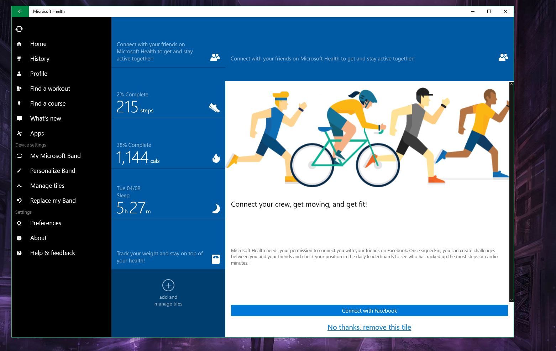
Task: Click the What's new speech bubble icon
Action: [20, 118]
